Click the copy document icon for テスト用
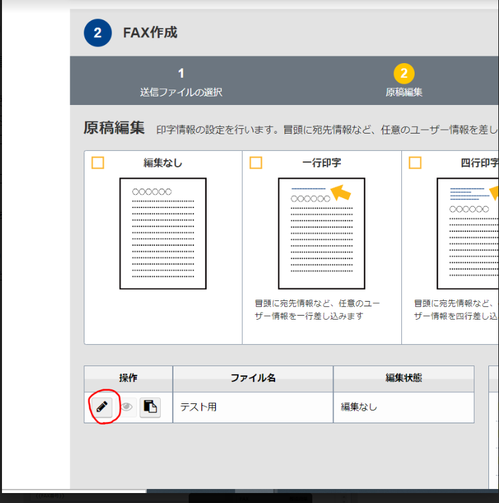Screen dimensions: 499x503 (150, 407)
